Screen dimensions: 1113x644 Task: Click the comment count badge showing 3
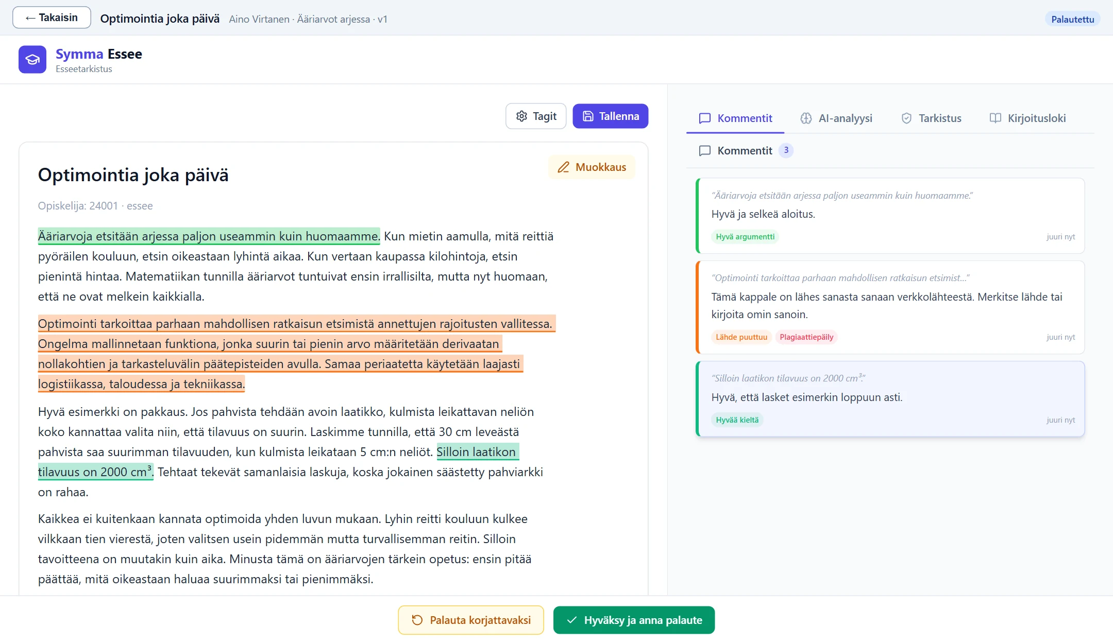point(786,150)
